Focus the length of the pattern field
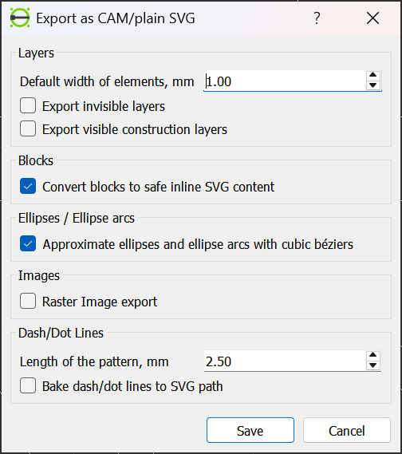Screen dimensions: 402x454 [x=285, y=361]
